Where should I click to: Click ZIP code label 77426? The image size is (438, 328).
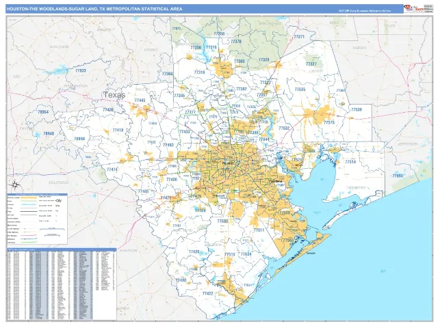pos(108,110)
